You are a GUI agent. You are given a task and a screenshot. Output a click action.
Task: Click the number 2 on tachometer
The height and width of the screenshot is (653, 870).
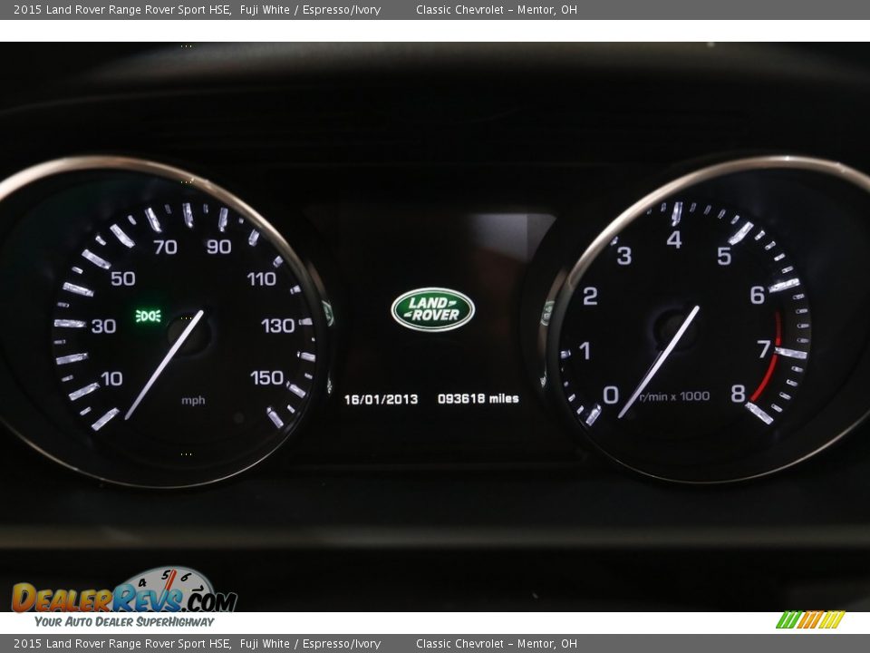[x=590, y=296]
